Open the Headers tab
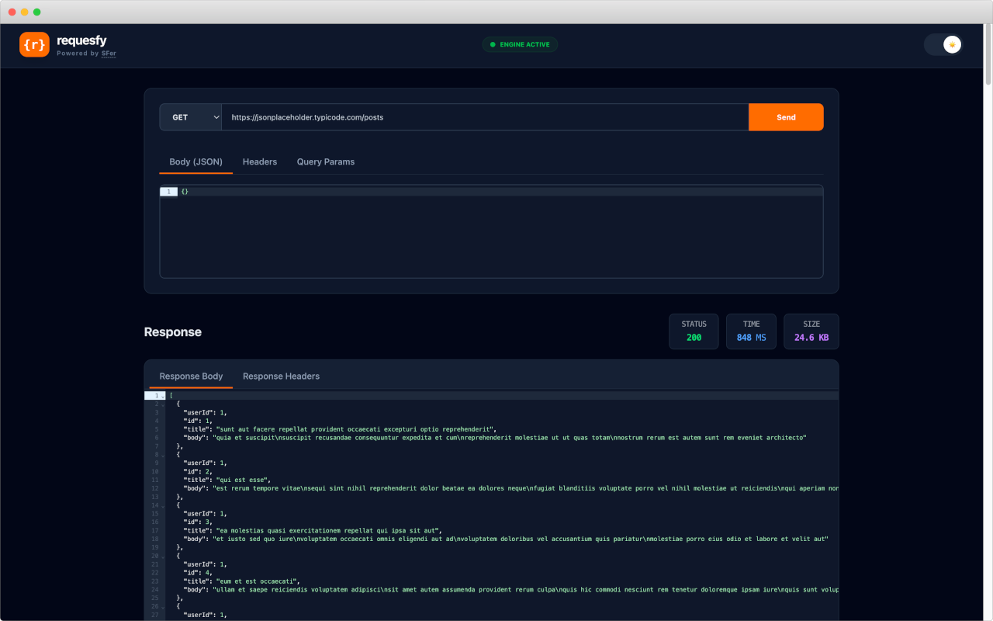 click(x=260, y=161)
